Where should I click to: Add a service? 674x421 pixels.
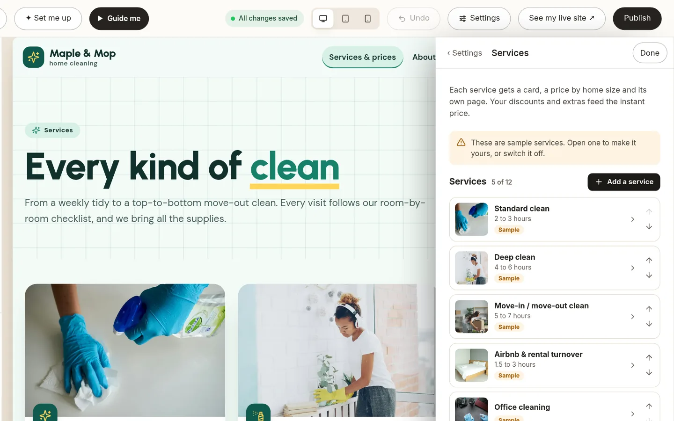[x=624, y=182]
